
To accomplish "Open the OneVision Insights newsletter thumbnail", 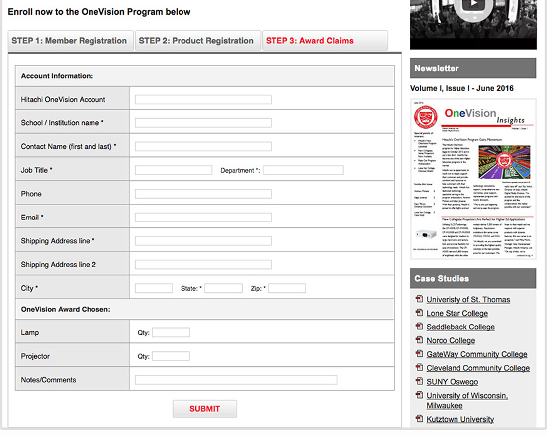I will point(473,179).
